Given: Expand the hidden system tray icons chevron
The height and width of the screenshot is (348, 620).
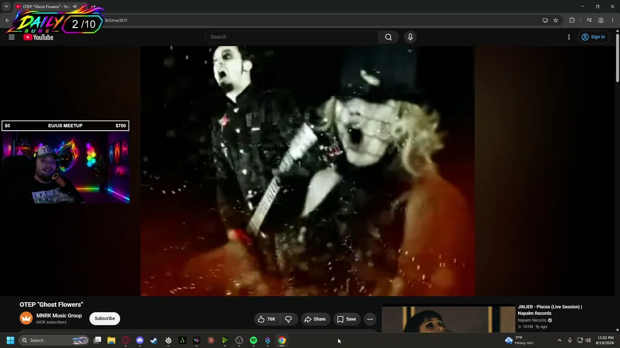Looking at the screenshot, I should (x=559, y=340).
